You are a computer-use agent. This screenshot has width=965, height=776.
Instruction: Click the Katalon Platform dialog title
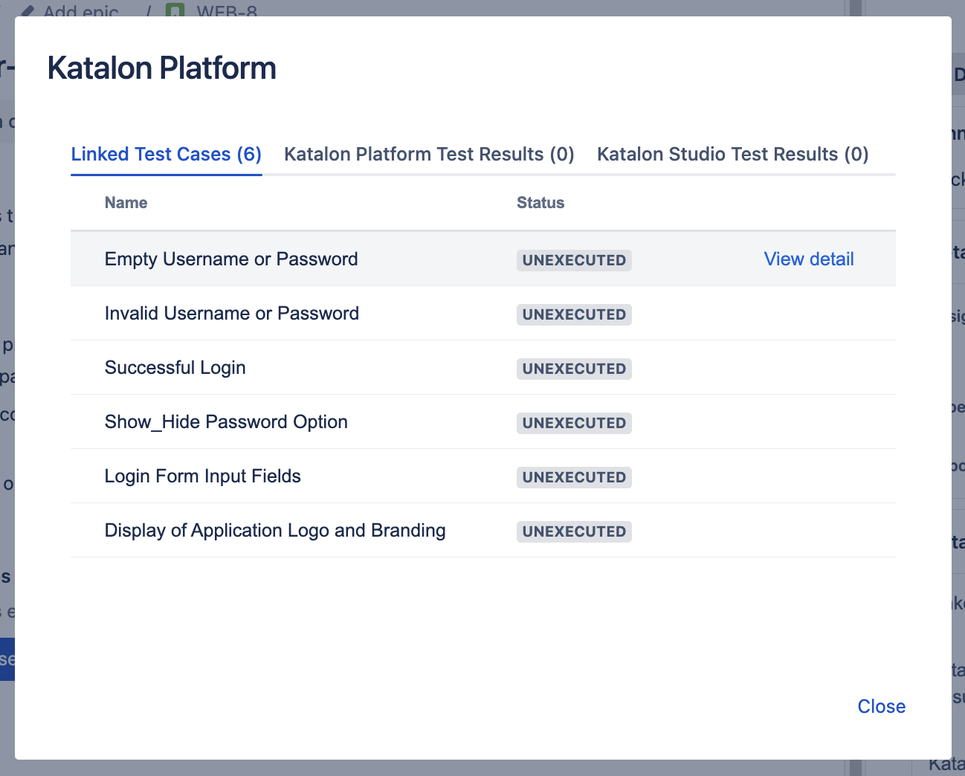coord(161,68)
